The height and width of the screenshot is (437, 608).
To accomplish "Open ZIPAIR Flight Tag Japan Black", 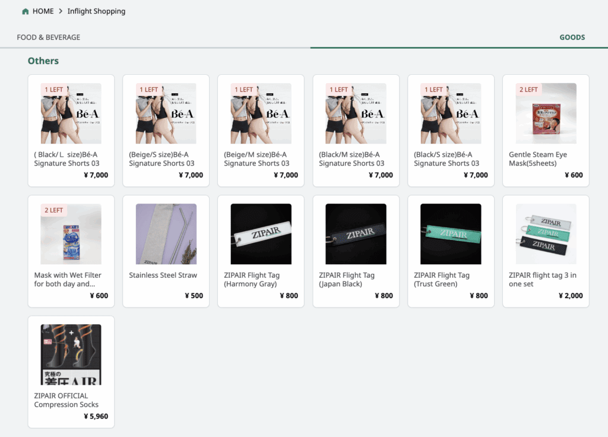I will click(x=356, y=251).
